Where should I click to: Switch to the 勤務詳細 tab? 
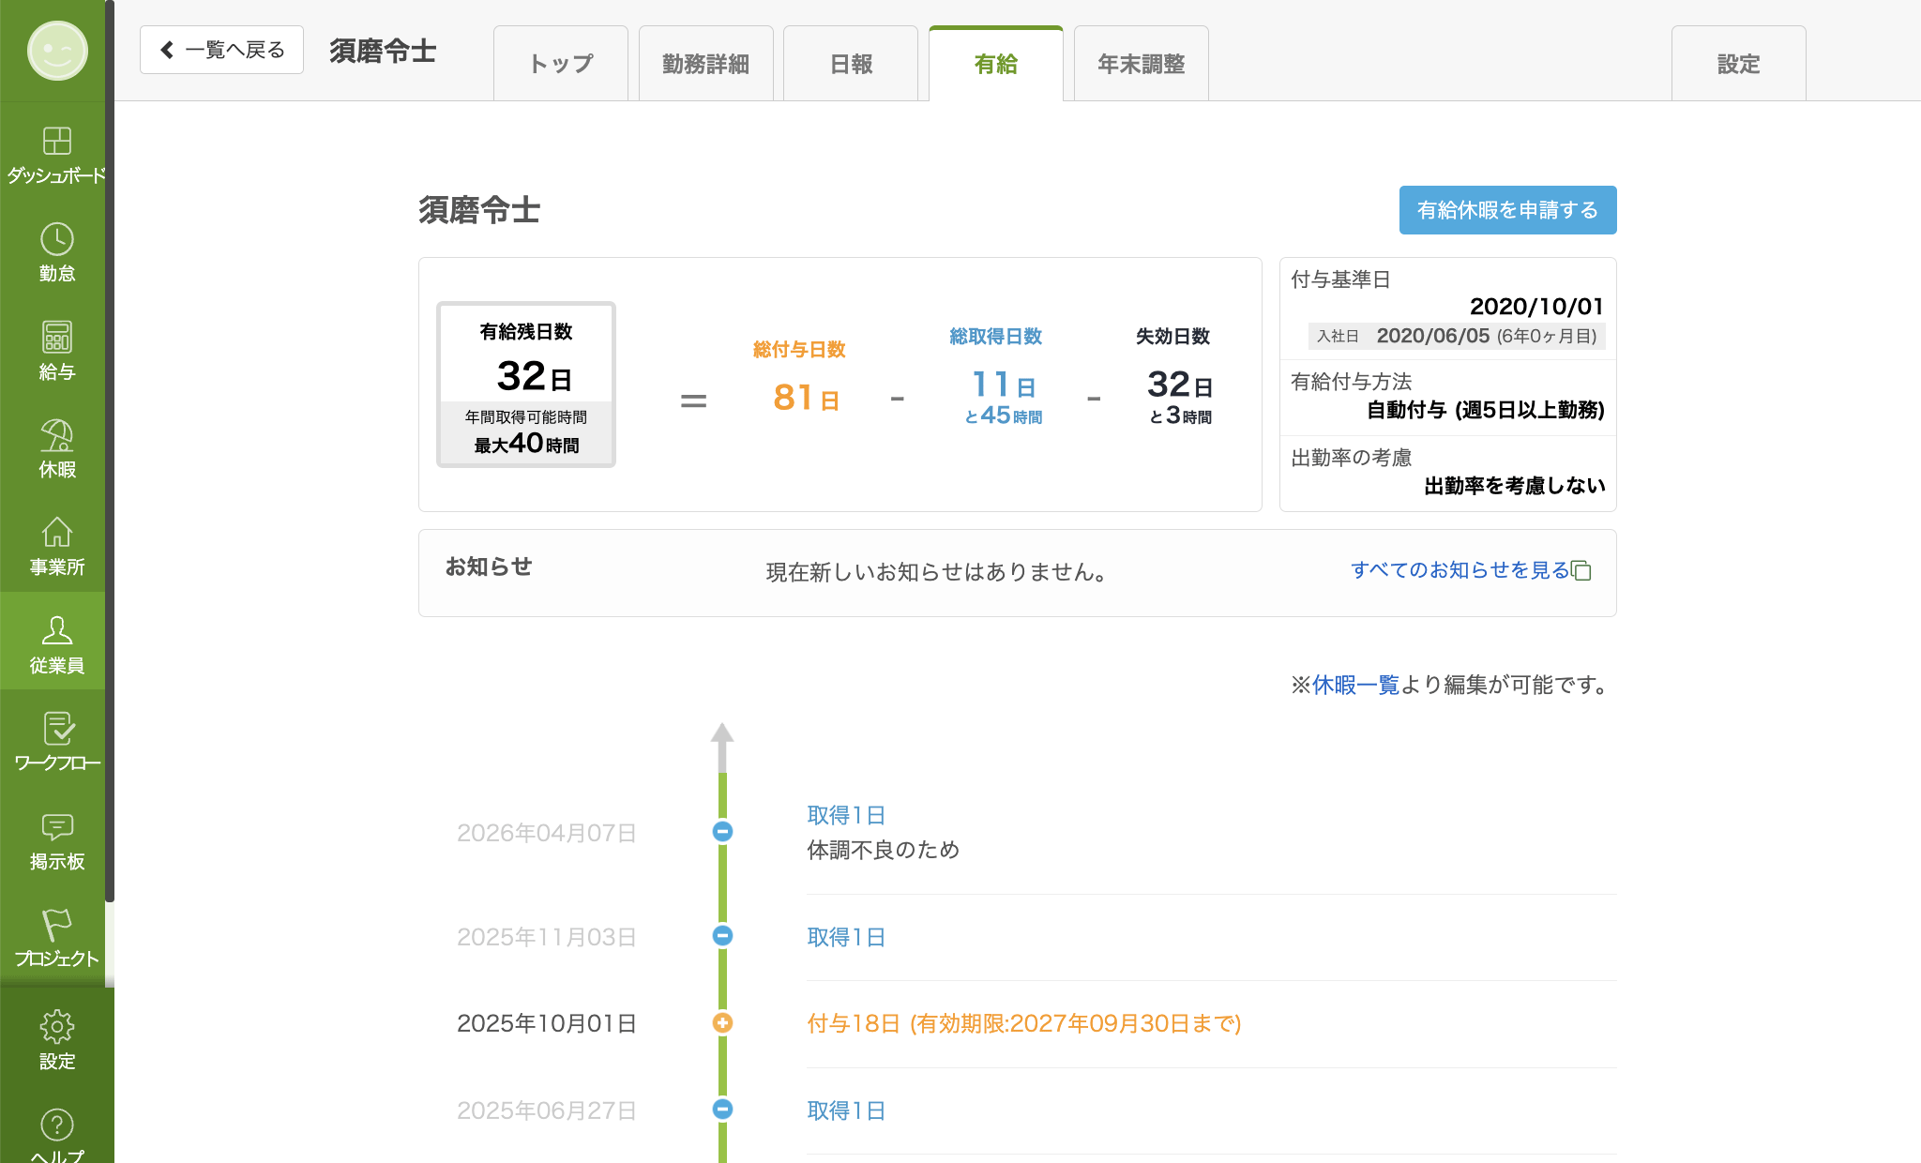705,64
